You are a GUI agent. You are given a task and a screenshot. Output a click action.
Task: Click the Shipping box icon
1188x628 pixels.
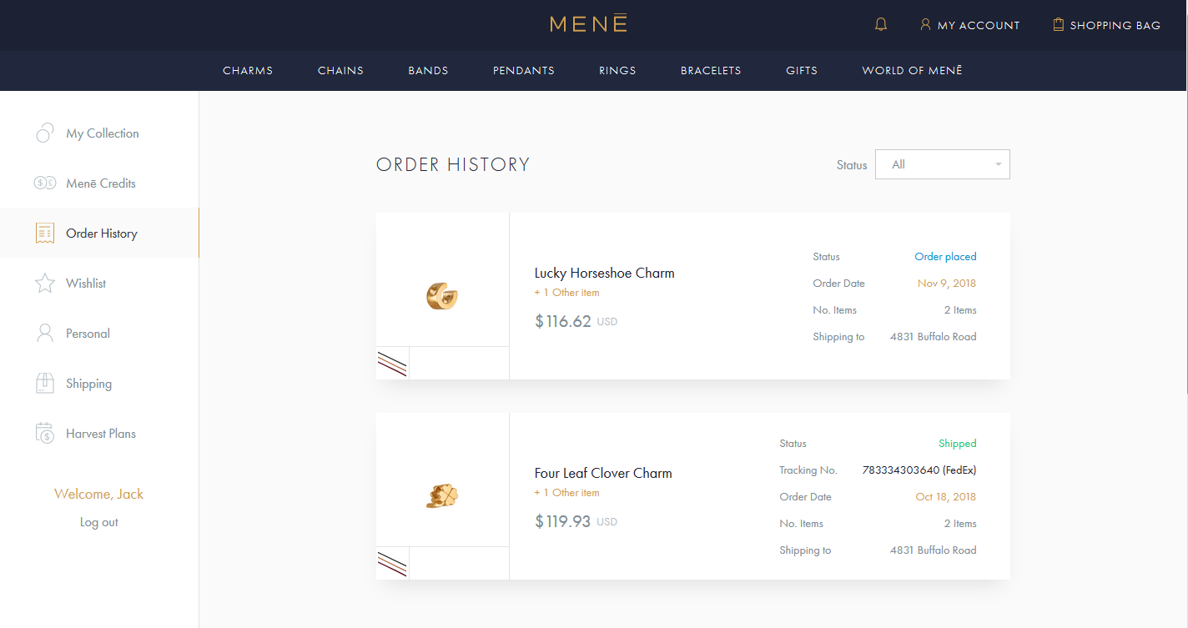coord(45,384)
